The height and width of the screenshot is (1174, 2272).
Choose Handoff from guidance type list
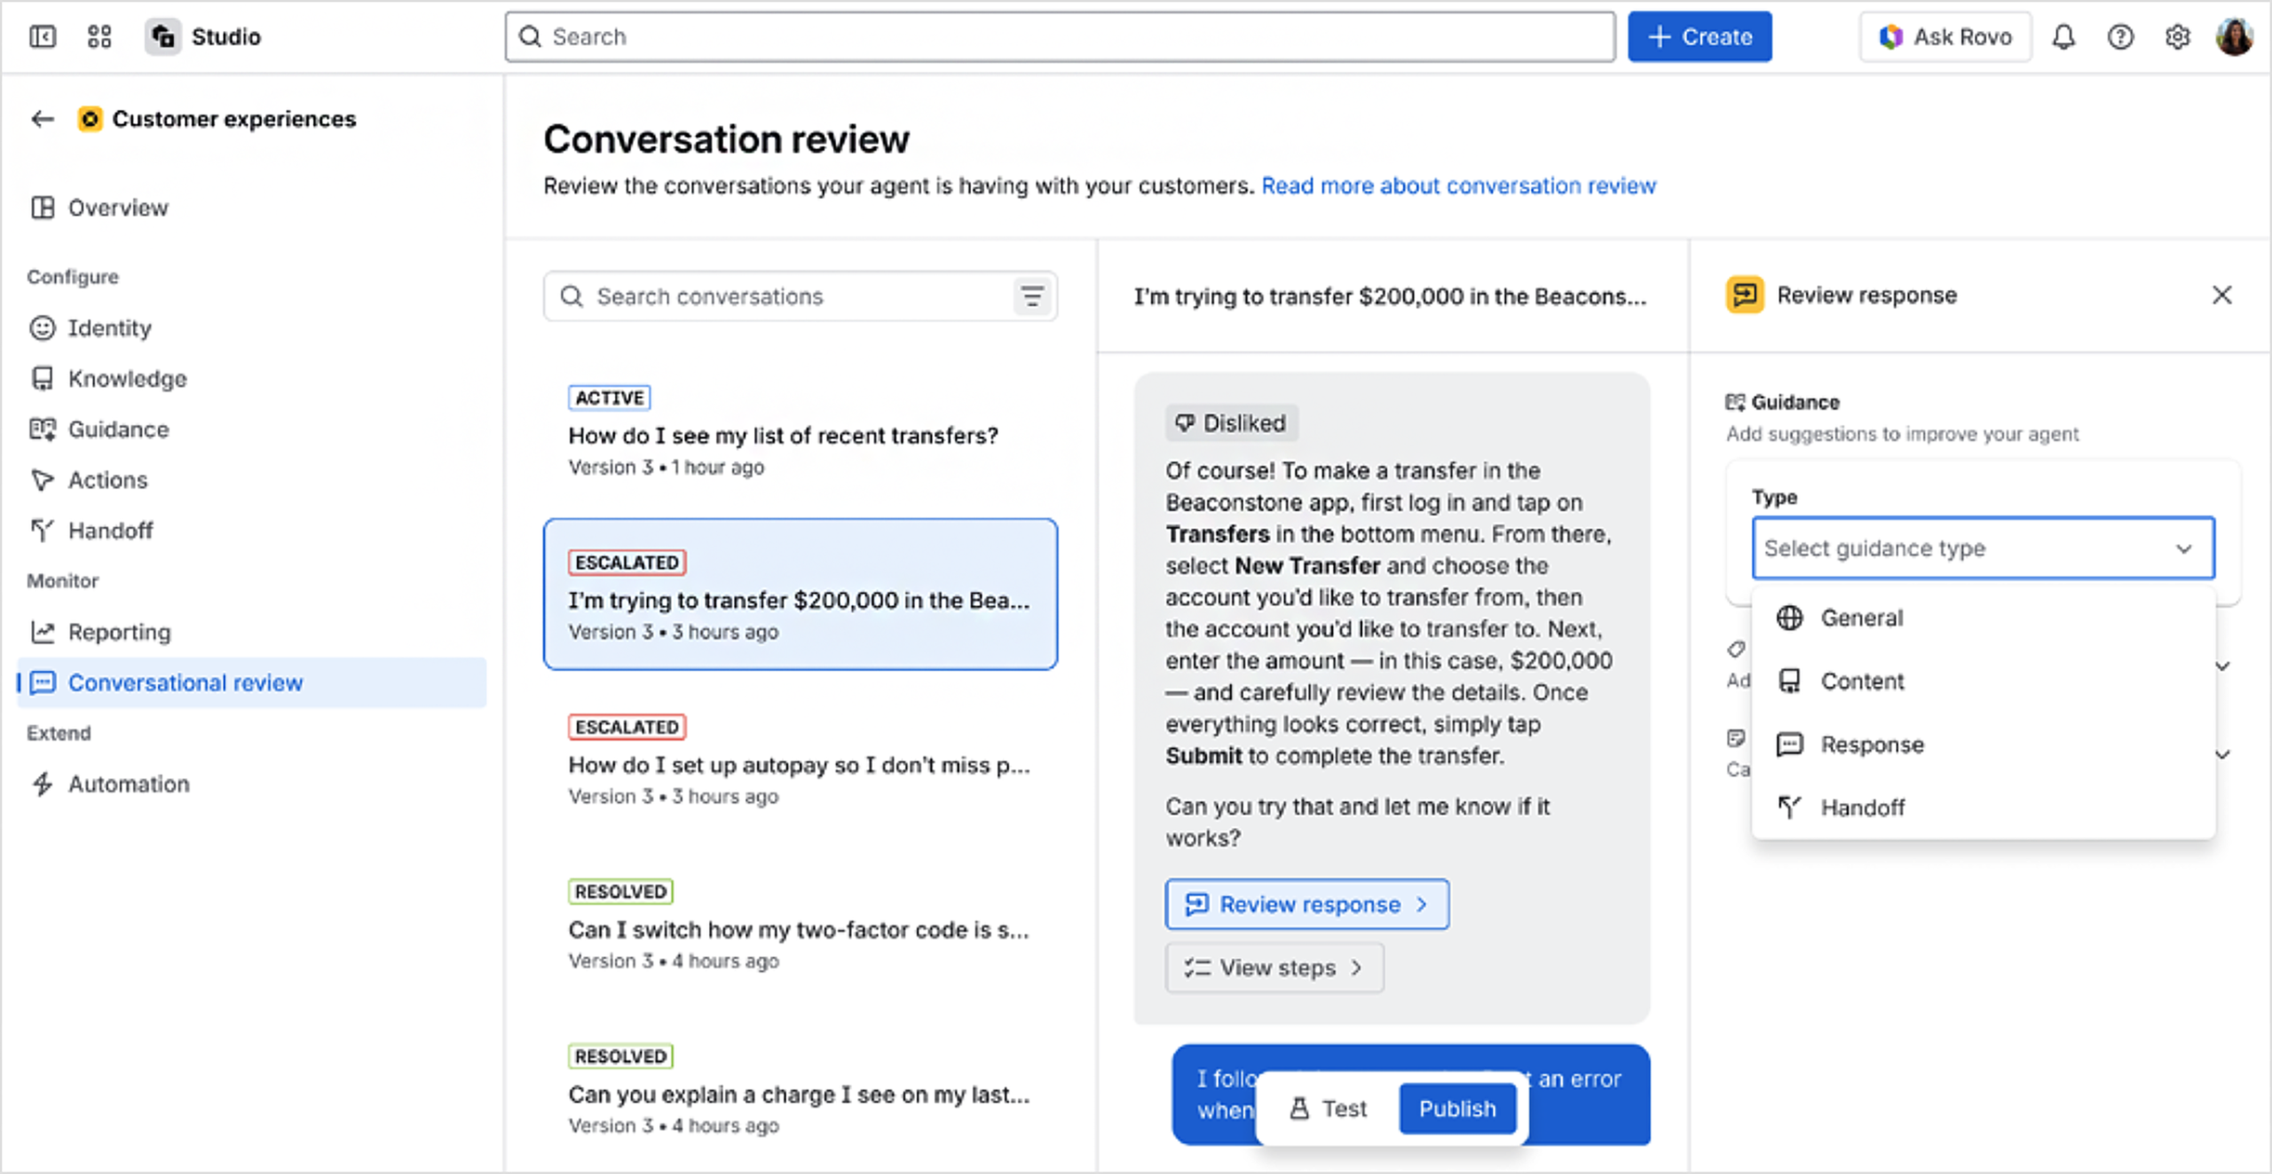pos(1862,808)
